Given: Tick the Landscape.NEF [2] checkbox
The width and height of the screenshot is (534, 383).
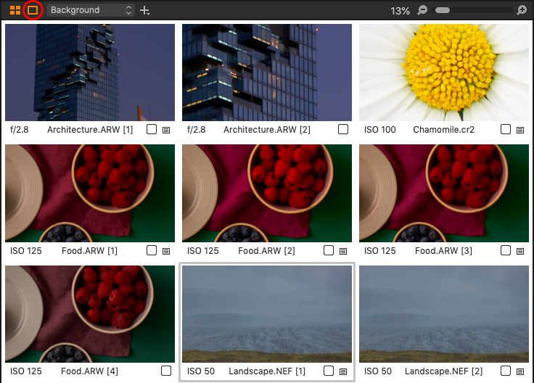Looking at the screenshot, I should click(x=506, y=371).
